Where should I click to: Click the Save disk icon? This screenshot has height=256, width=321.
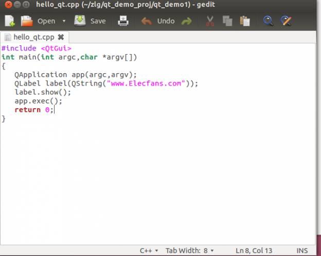click(x=80, y=21)
